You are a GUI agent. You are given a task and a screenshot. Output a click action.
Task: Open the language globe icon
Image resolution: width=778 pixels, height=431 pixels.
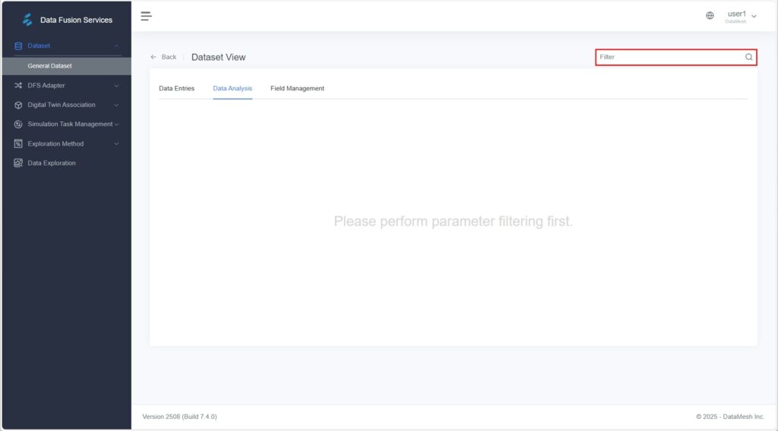click(x=710, y=16)
